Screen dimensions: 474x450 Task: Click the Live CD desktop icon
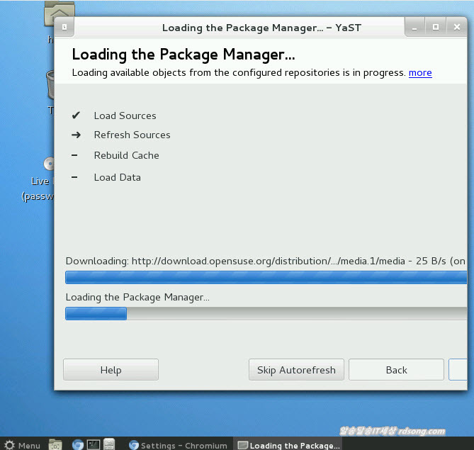[48, 166]
